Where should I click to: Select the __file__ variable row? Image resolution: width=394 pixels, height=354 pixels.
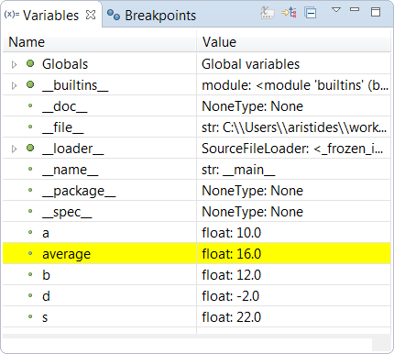coord(197,127)
